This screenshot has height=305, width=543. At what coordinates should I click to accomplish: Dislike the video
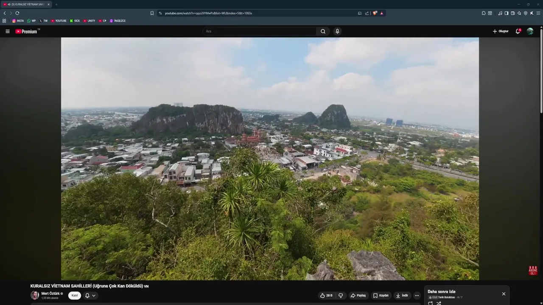tap(341, 296)
